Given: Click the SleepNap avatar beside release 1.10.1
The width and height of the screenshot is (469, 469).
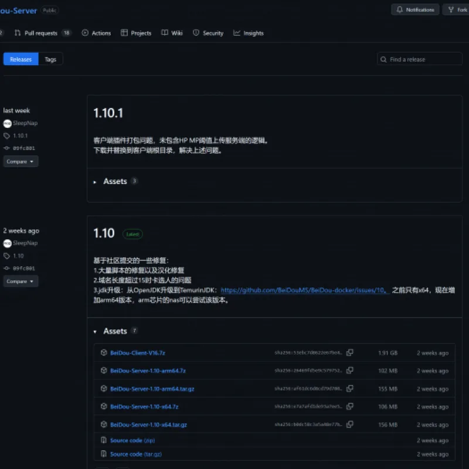Looking at the screenshot, I should [x=8, y=123].
